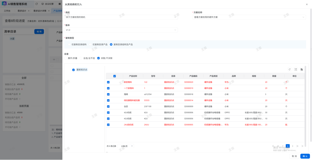Click the table fullscreen icon
The width and height of the screenshot is (312, 160).
[x=296, y=69]
